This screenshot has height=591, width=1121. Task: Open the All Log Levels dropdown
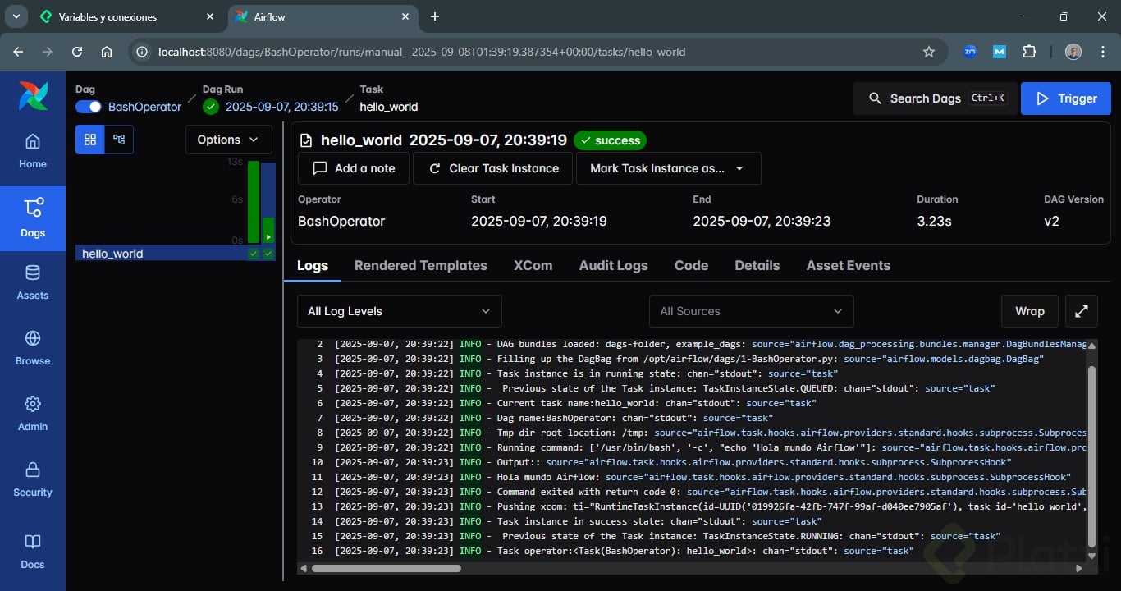click(x=399, y=311)
